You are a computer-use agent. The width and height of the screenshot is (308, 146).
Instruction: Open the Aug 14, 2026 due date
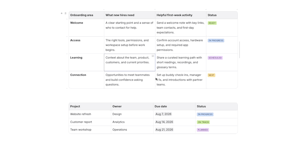click(164, 122)
